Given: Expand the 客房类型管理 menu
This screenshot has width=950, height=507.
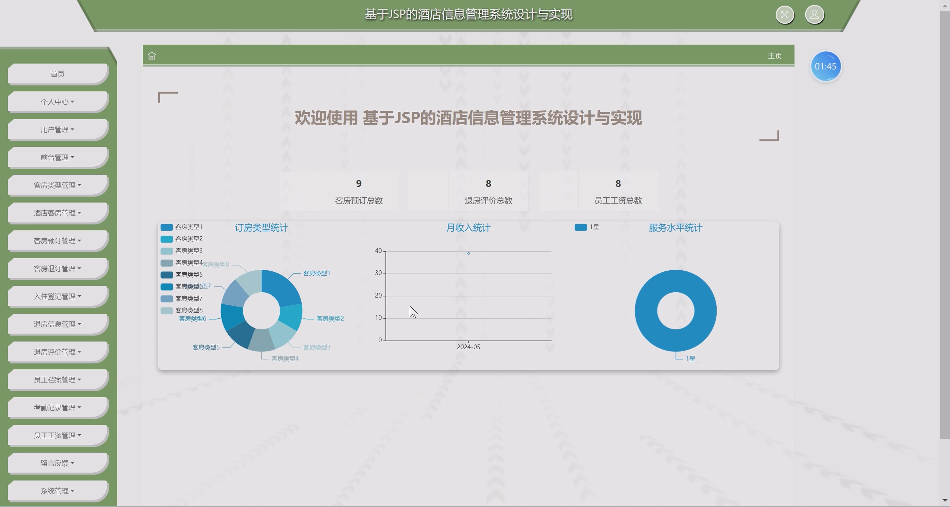Looking at the screenshot, I should 58,185.
